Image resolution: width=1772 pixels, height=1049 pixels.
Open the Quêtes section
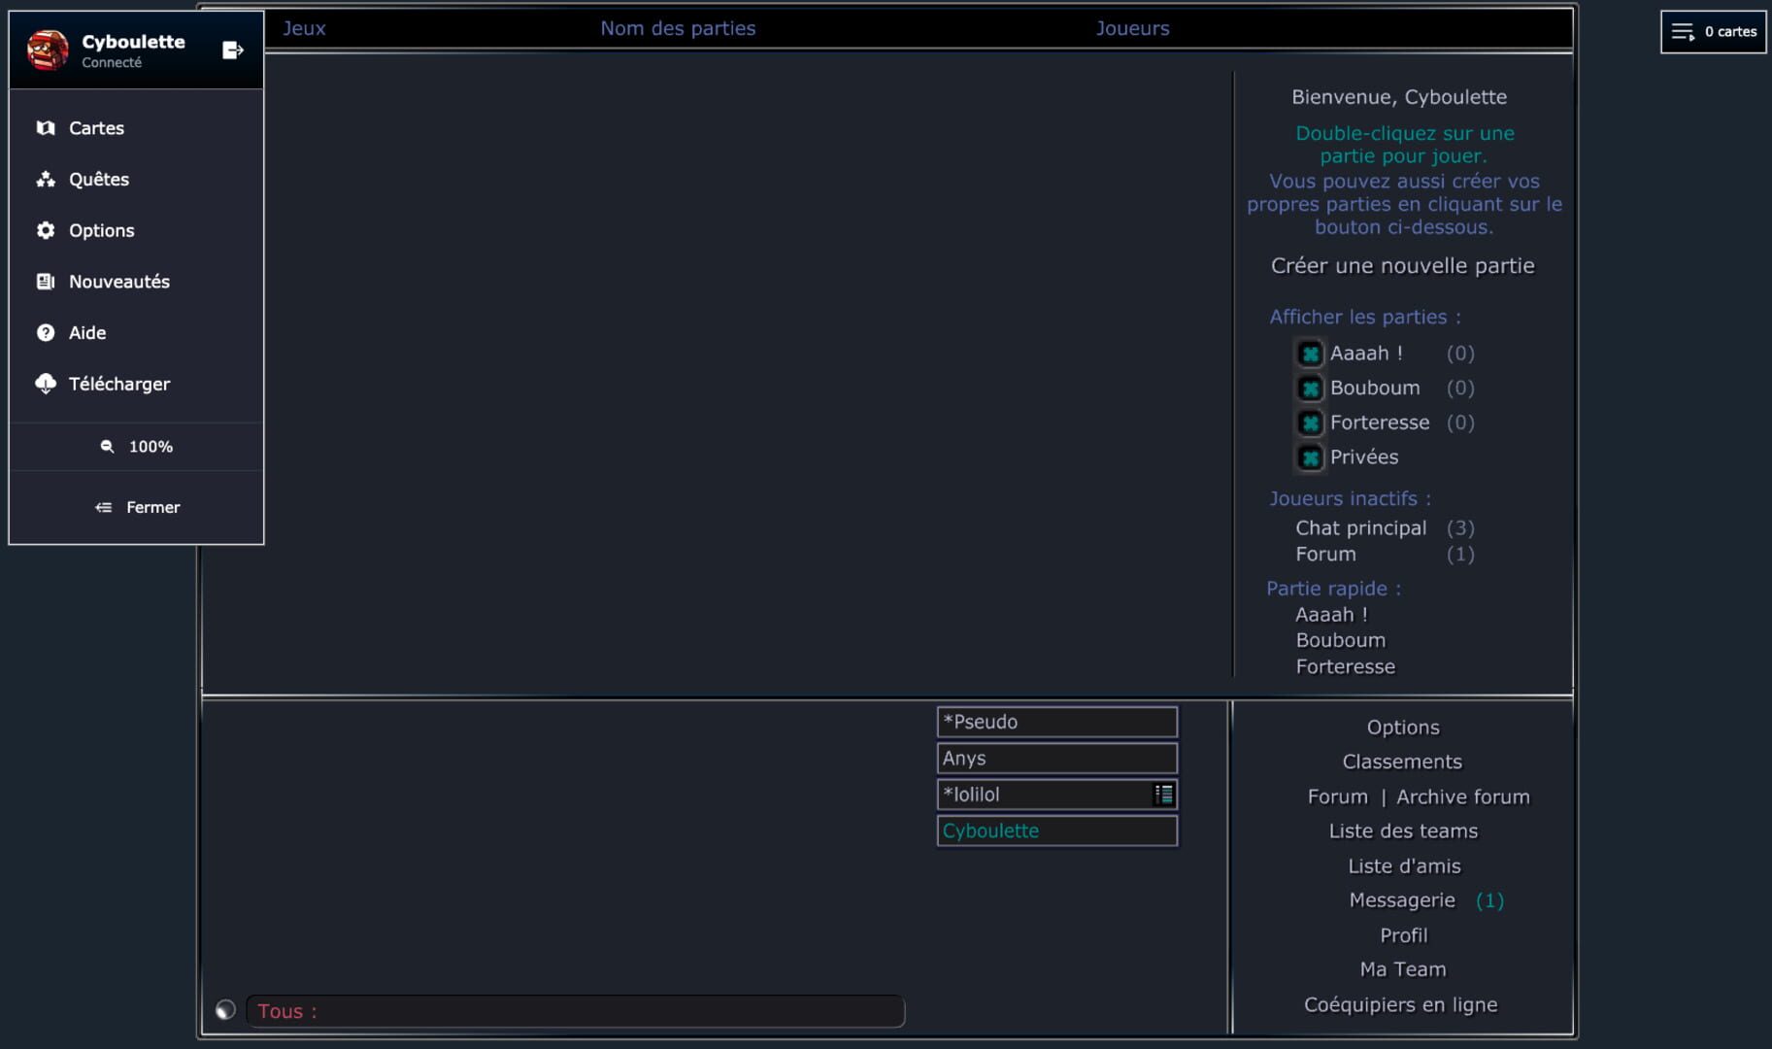(x=98, y=180)
